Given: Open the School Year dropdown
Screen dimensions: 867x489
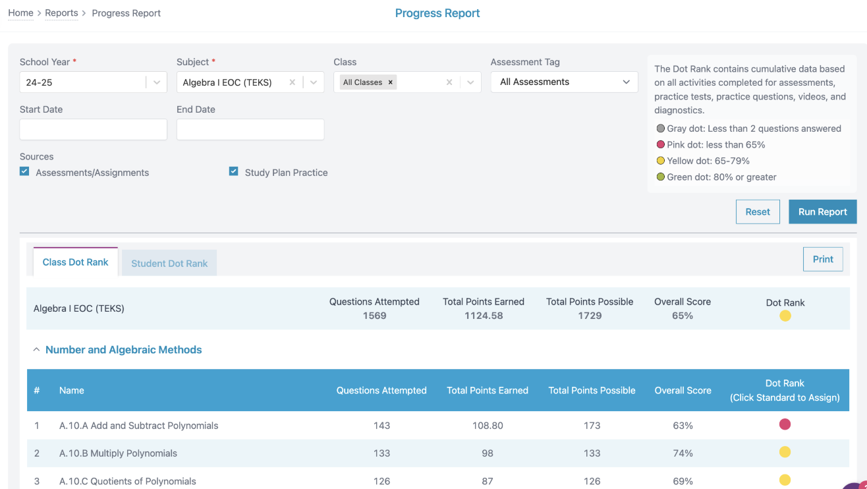Looking at the screenshot, I should click(x=157, y=82).
